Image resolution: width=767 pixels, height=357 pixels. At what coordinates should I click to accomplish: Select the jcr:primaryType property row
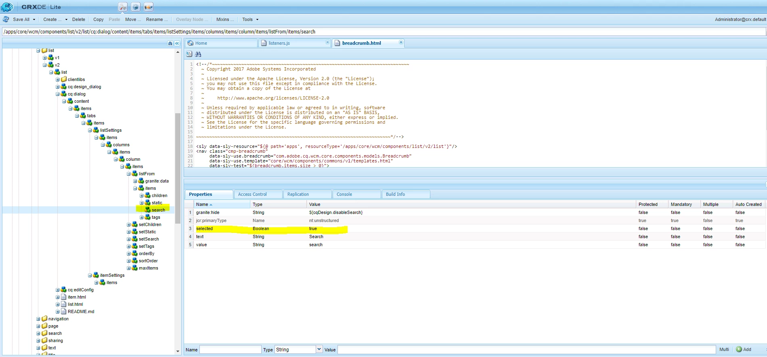point(475,220)
